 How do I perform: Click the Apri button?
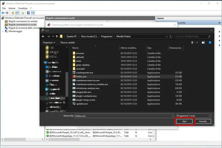pos(184,121)
